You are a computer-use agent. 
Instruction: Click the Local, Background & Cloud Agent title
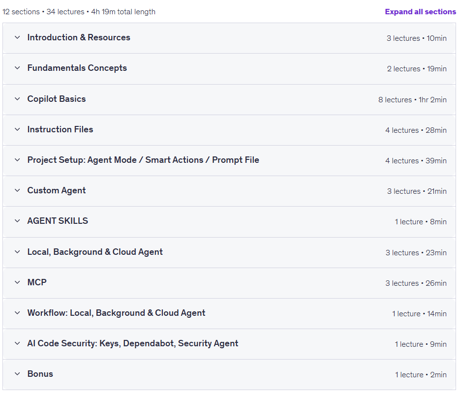click(x=95, y=252)
